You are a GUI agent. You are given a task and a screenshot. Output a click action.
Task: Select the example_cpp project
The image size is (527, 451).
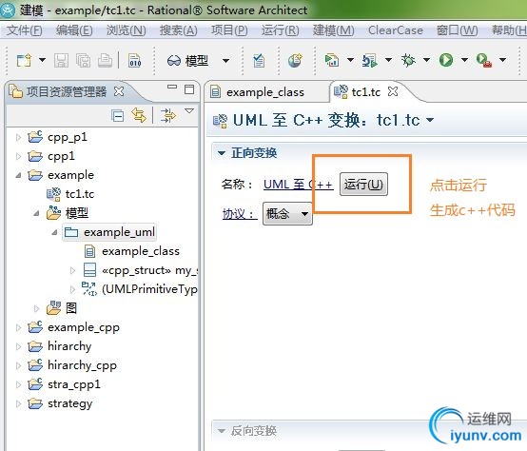[x=84, y=327]
